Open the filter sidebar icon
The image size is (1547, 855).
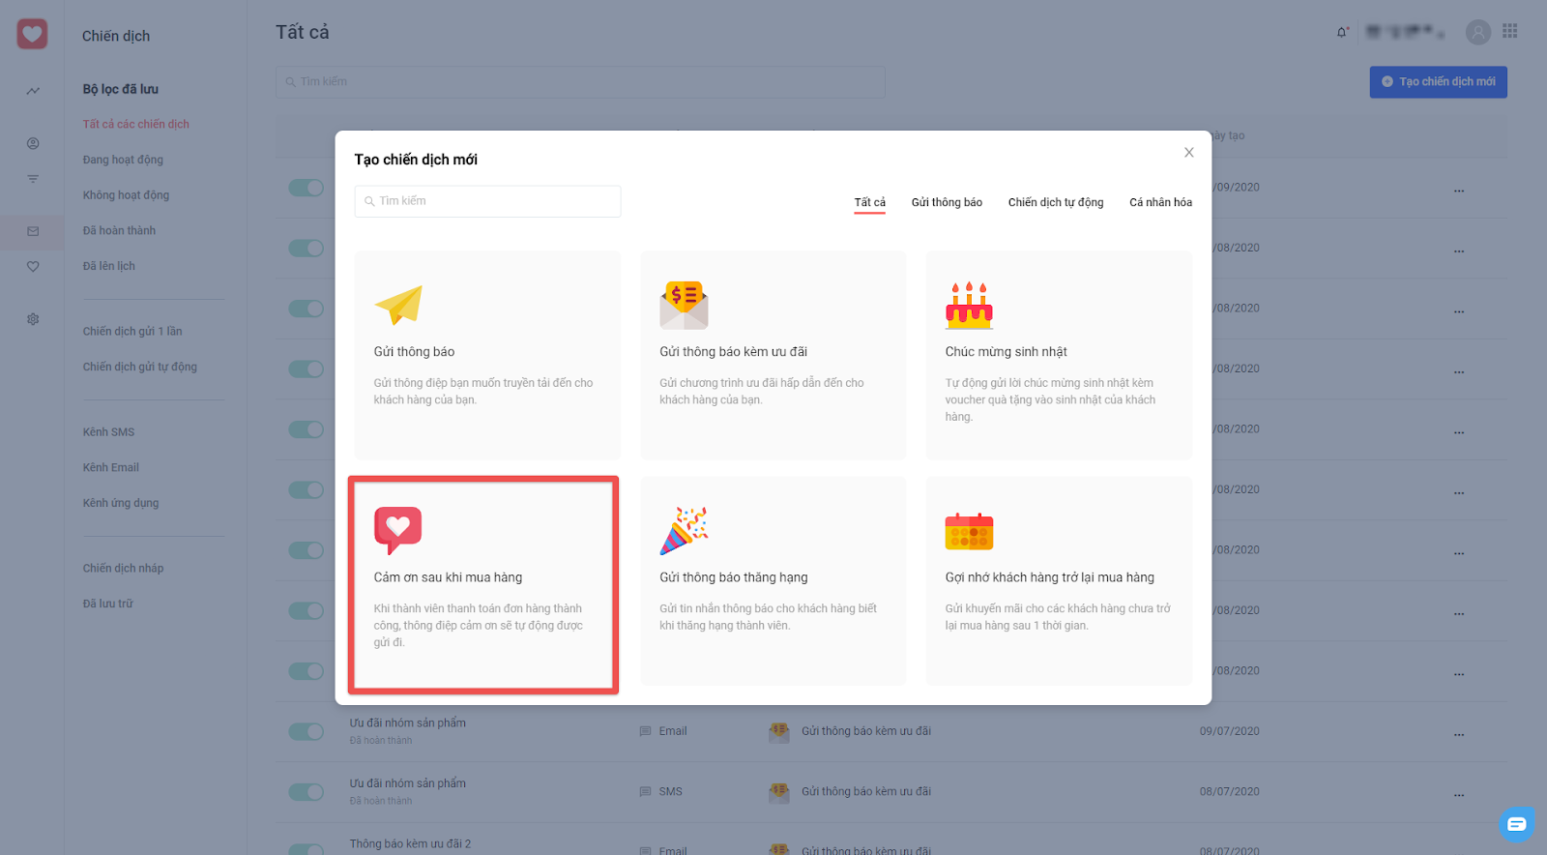coord(33,179)
